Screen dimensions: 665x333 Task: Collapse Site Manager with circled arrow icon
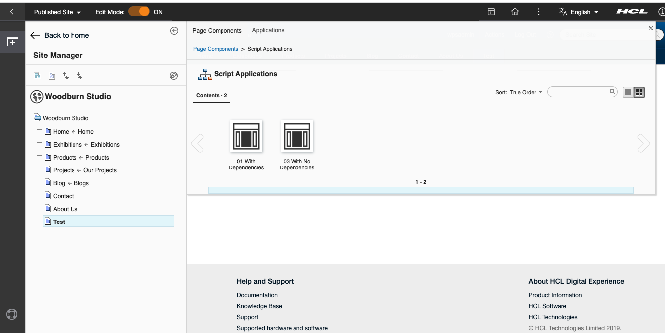174,31
